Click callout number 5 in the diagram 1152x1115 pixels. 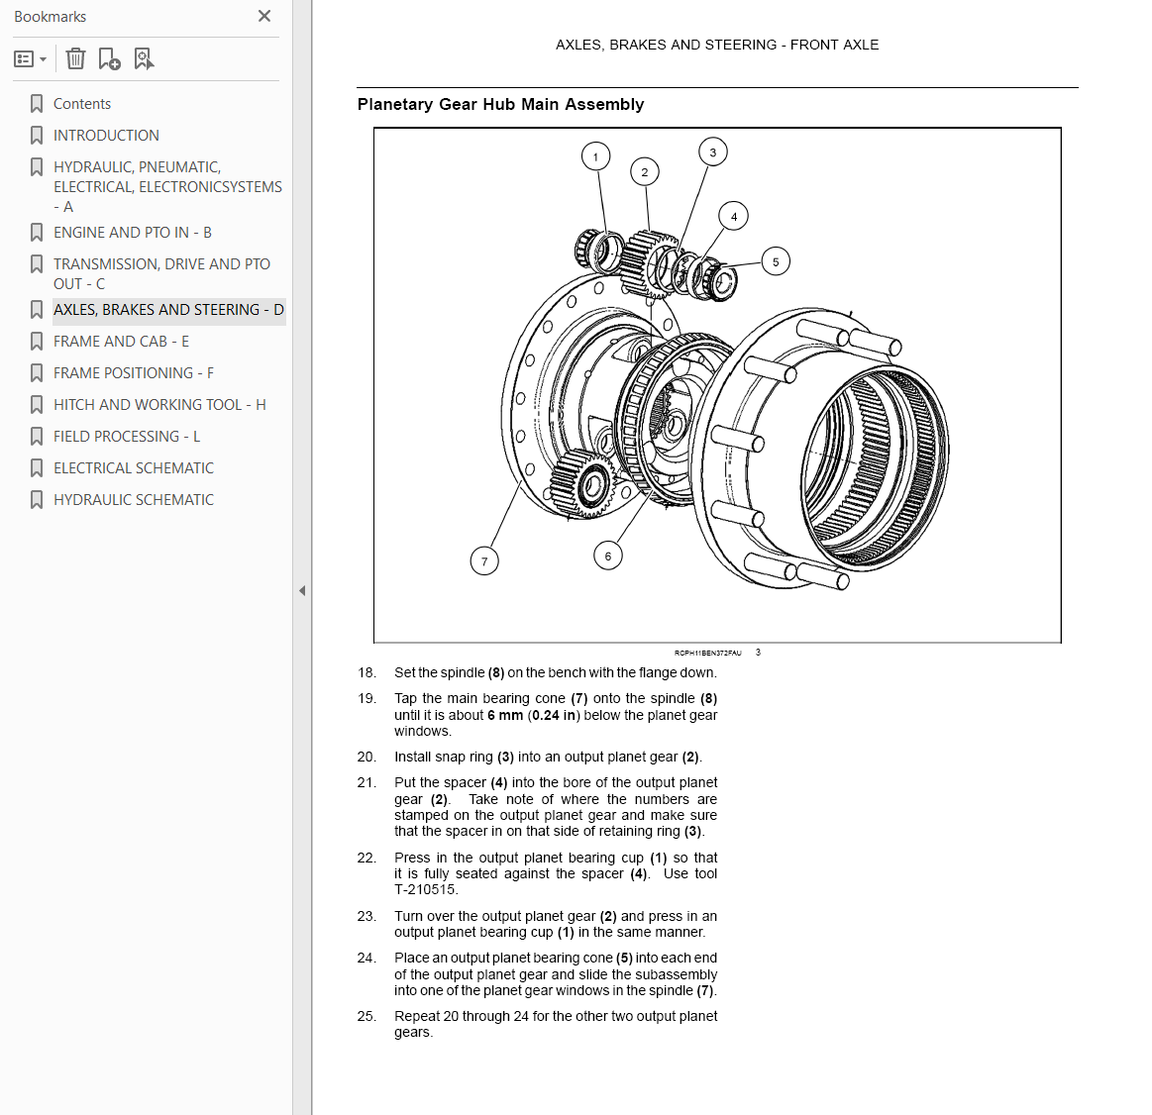tap(776, 261)
